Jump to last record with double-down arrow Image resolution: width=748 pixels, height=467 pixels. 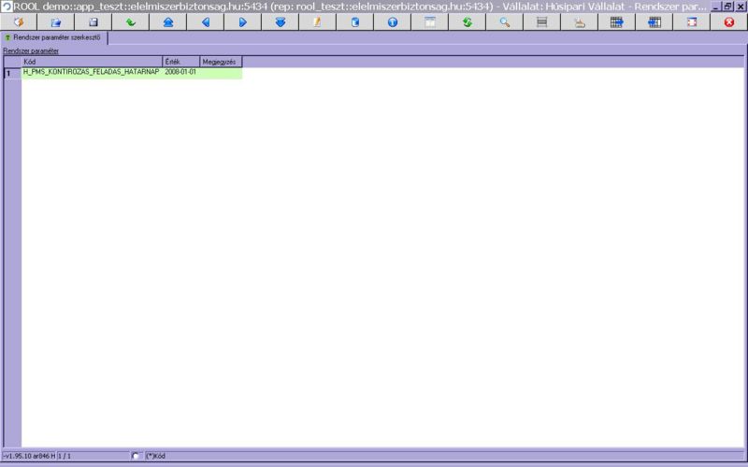(280, 21)
